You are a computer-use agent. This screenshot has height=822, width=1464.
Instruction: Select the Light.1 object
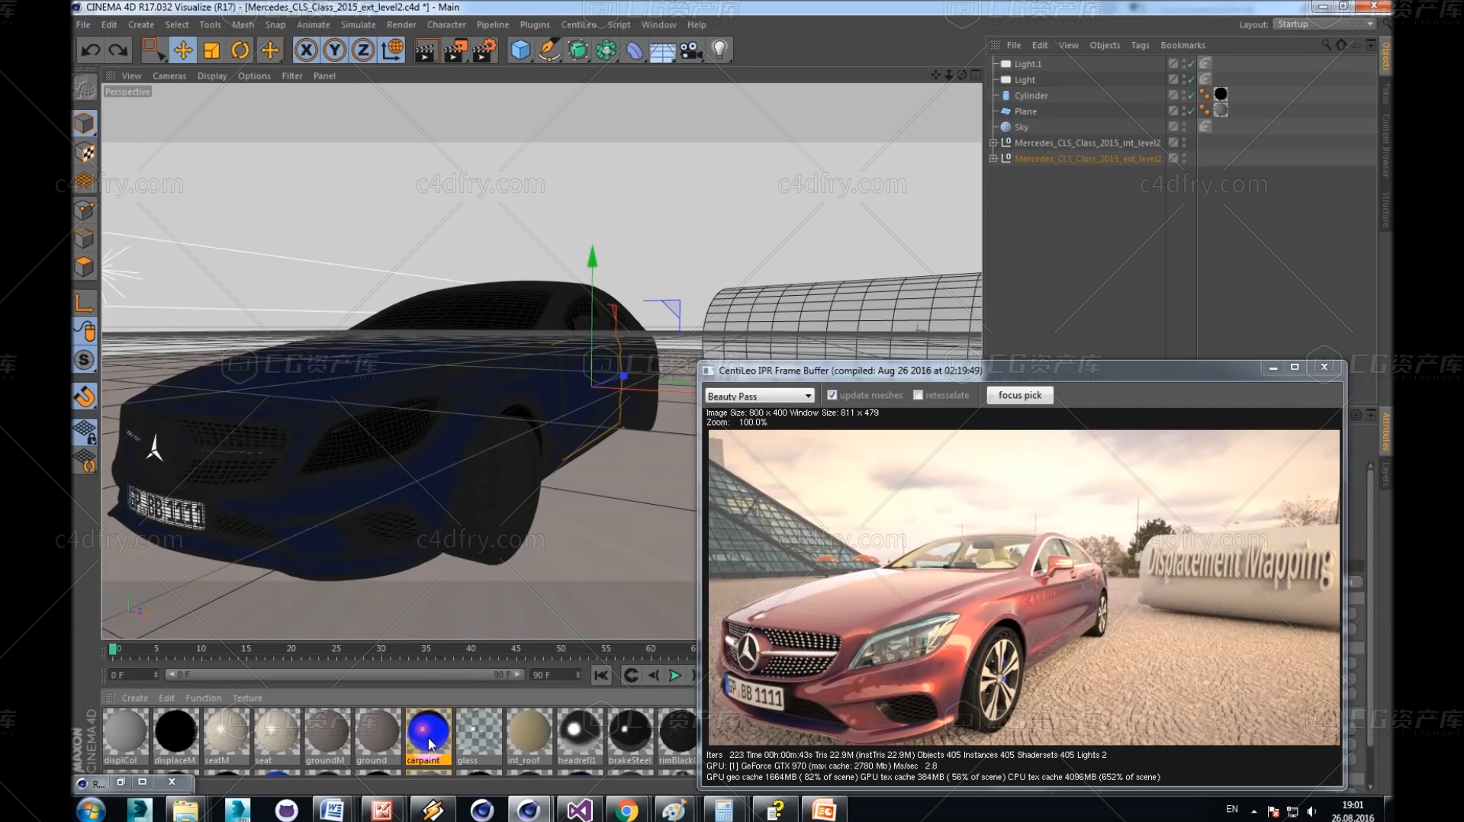1028,64
